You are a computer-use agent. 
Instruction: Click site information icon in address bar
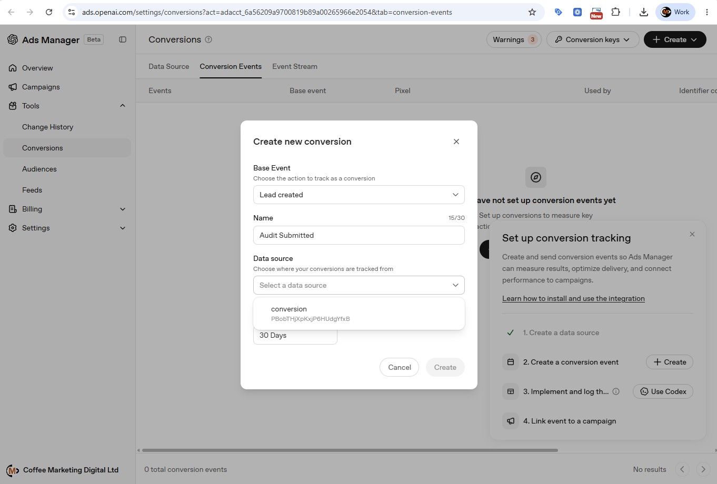coord(72,12)
